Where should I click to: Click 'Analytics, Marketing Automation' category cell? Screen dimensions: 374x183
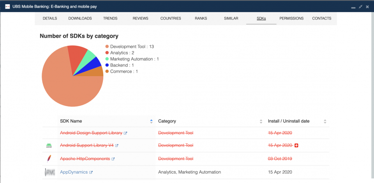[190, 172]
